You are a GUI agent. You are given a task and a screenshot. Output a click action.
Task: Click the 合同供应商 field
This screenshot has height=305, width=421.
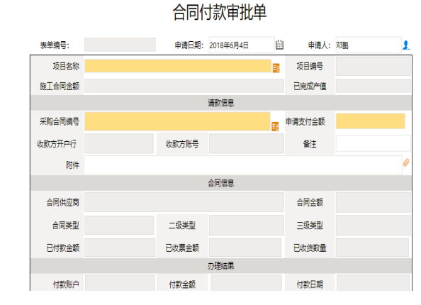pos(184,202)
